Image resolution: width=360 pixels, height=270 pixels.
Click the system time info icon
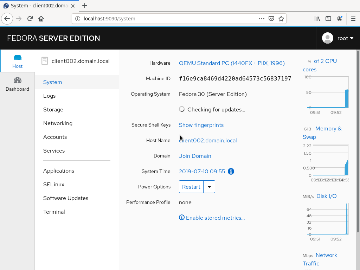[x=231, y=171]
